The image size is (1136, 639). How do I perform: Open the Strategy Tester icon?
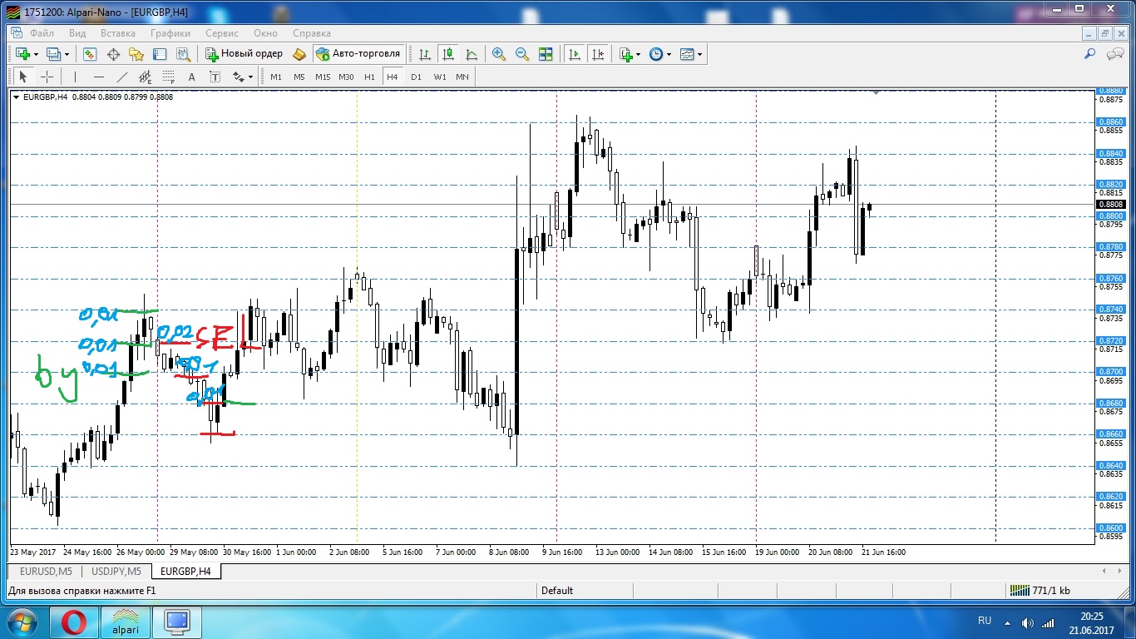(x=183, y=54)
